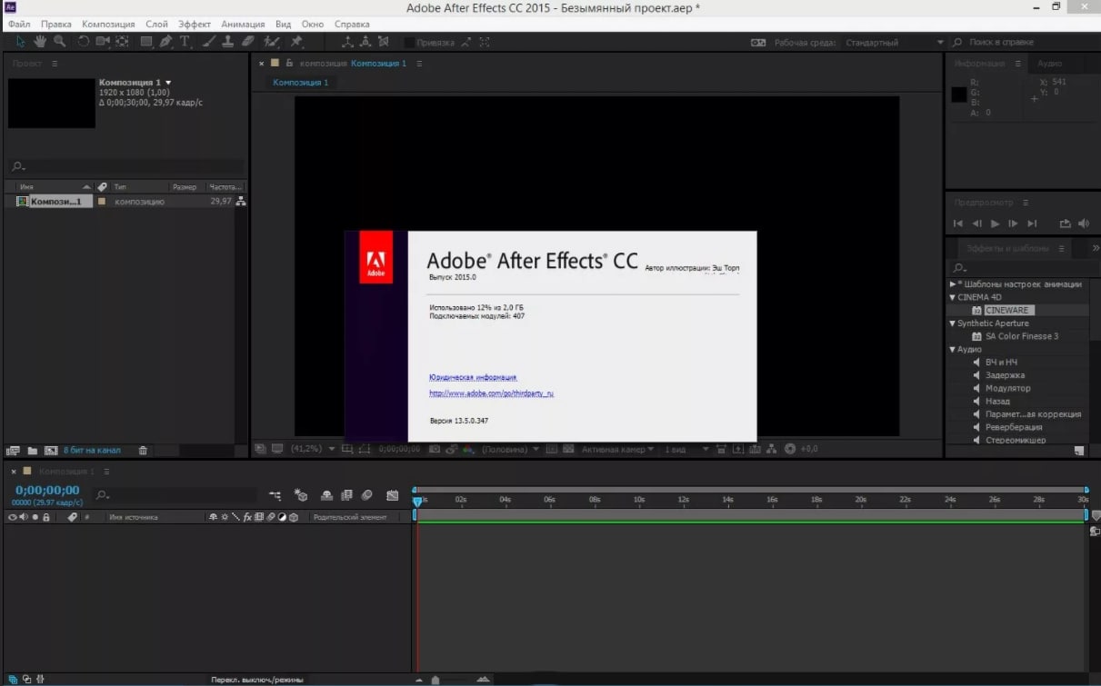
Task: Select the Roto Brush tool
Action: pyautogui.click(x=272, y=42)
